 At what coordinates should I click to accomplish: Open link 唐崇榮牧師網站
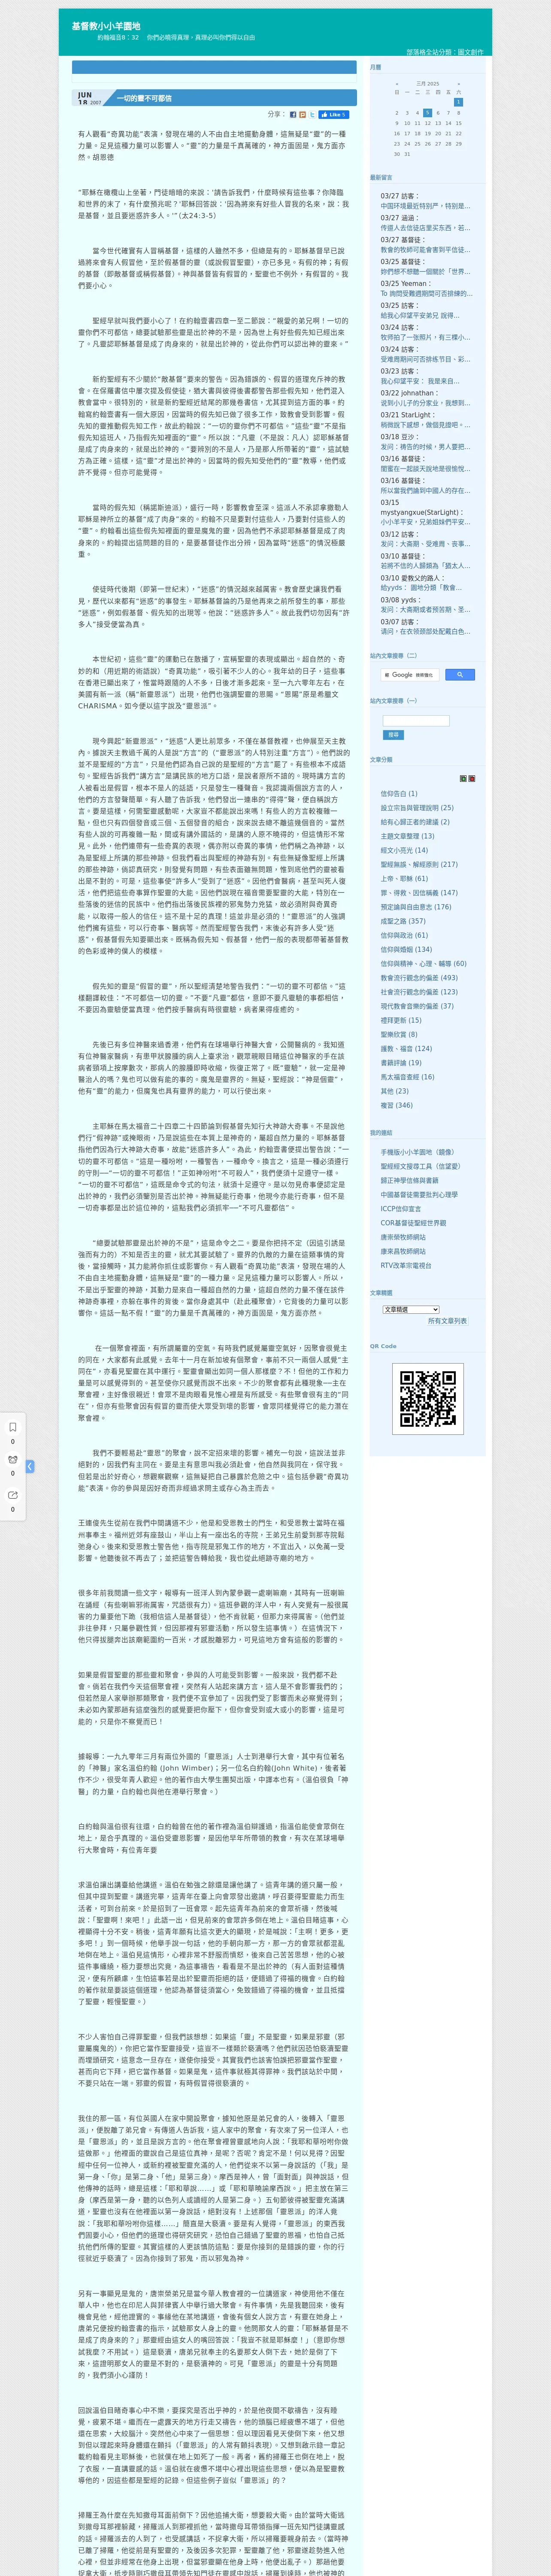coord(403,1237)
